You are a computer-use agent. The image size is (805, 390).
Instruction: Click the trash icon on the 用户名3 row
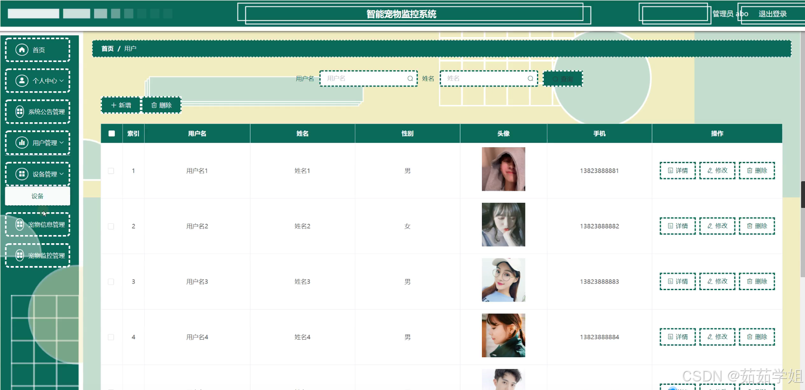(x=749, y=282)
